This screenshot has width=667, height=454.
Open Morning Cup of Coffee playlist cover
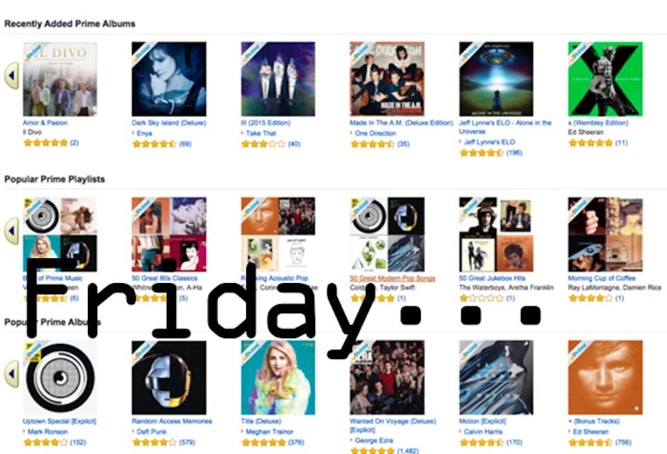pyautogui.click(x=605, y=234)
